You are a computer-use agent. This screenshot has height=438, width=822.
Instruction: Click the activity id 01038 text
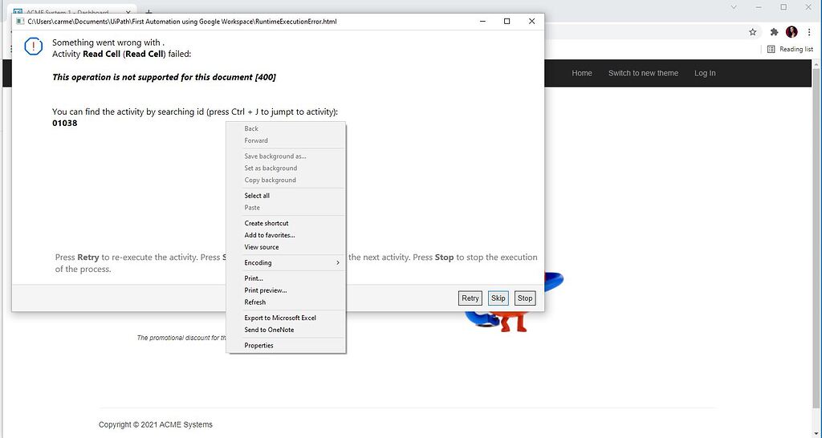[64, 123]
